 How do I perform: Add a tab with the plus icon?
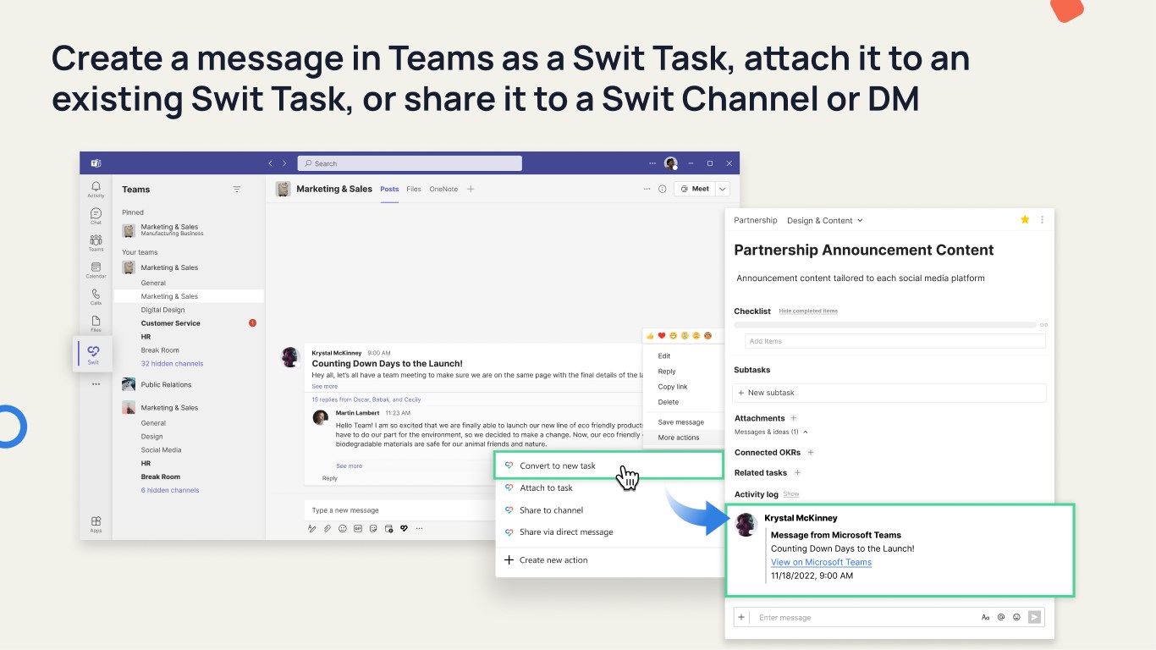[x=471, y=189]
